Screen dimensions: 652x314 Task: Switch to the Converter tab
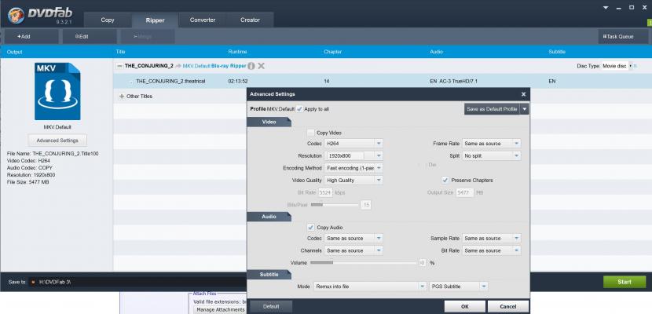pos(203,19)
